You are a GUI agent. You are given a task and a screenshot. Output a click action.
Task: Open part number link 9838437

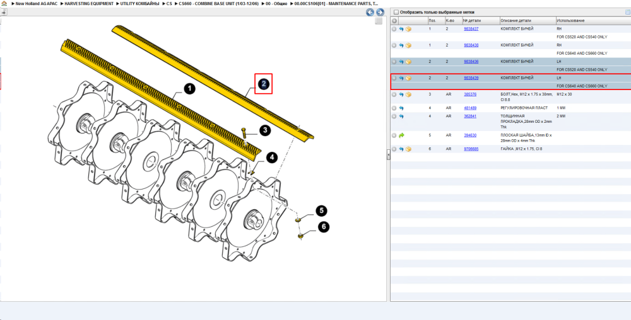tap(471, 29)
